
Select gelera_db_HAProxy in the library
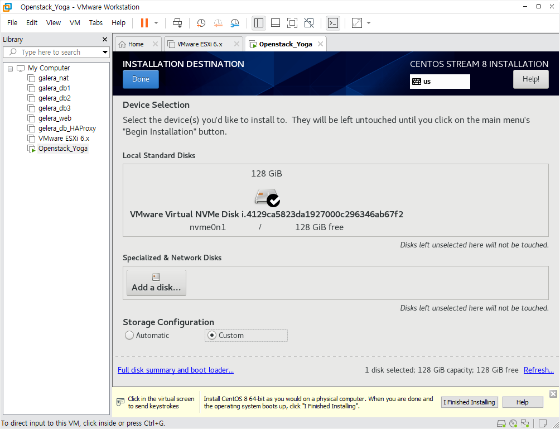(x=67, y=128)
